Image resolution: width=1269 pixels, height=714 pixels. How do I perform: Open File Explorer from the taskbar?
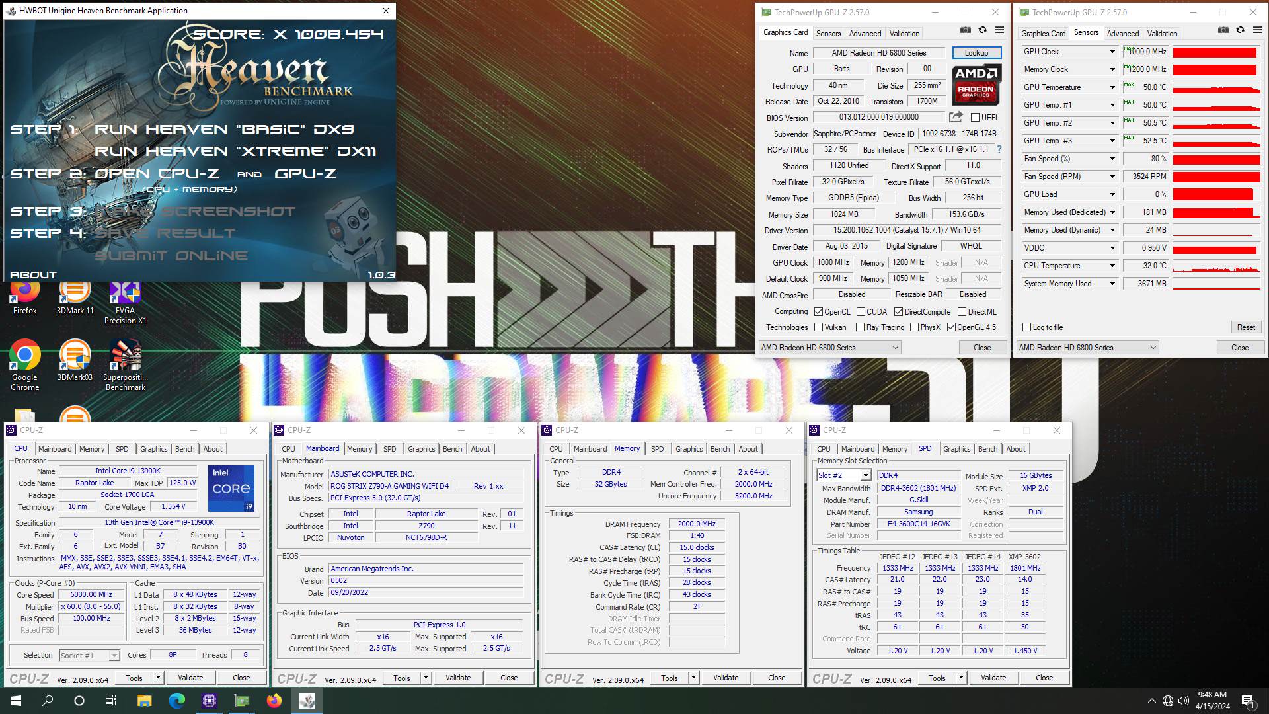click(144, 701)
